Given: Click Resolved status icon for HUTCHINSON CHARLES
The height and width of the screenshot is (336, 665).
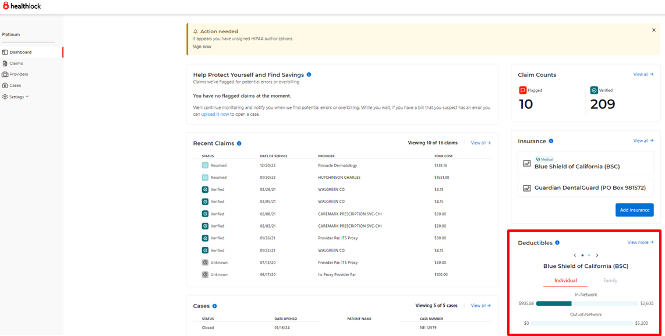Looking at the screenshot, I should tap(206, 178).
